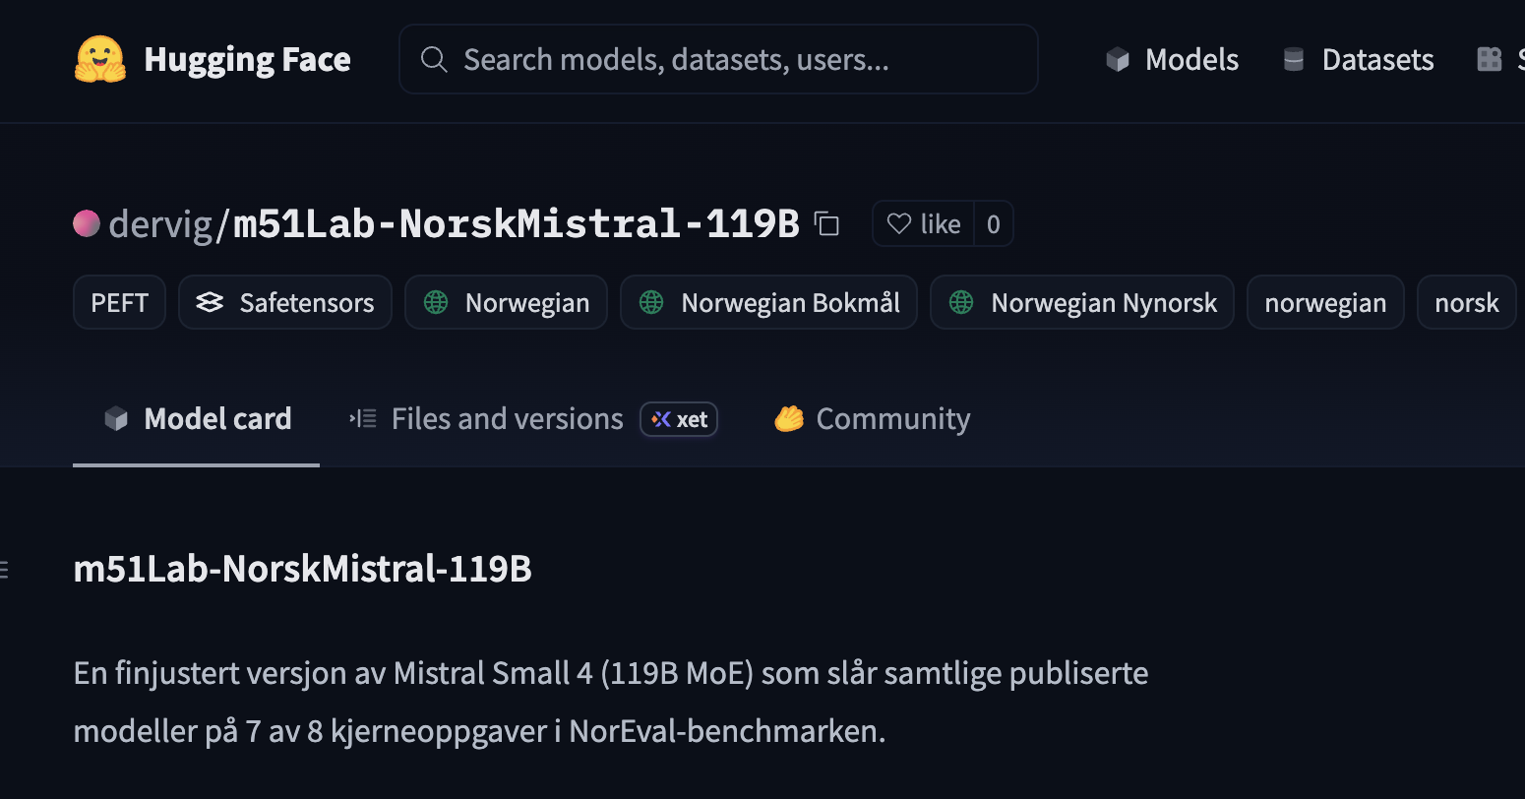Filter by the PEFT tag

(x=119, y=302)
